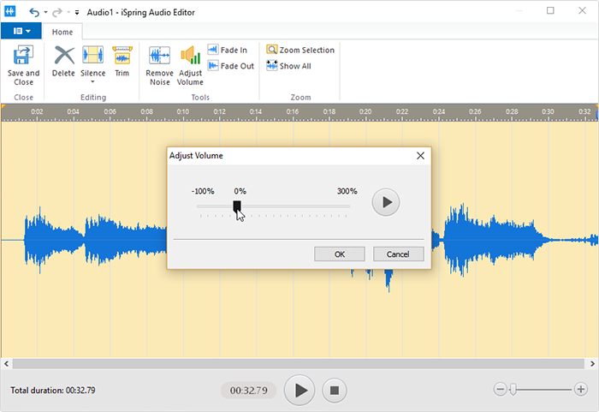The width and height of the screenshot is (599, 412).
Task: Maximize the editor window
Action: 550,10
